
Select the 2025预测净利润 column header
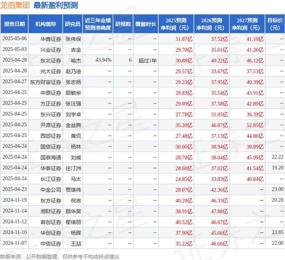pos(176,24)
